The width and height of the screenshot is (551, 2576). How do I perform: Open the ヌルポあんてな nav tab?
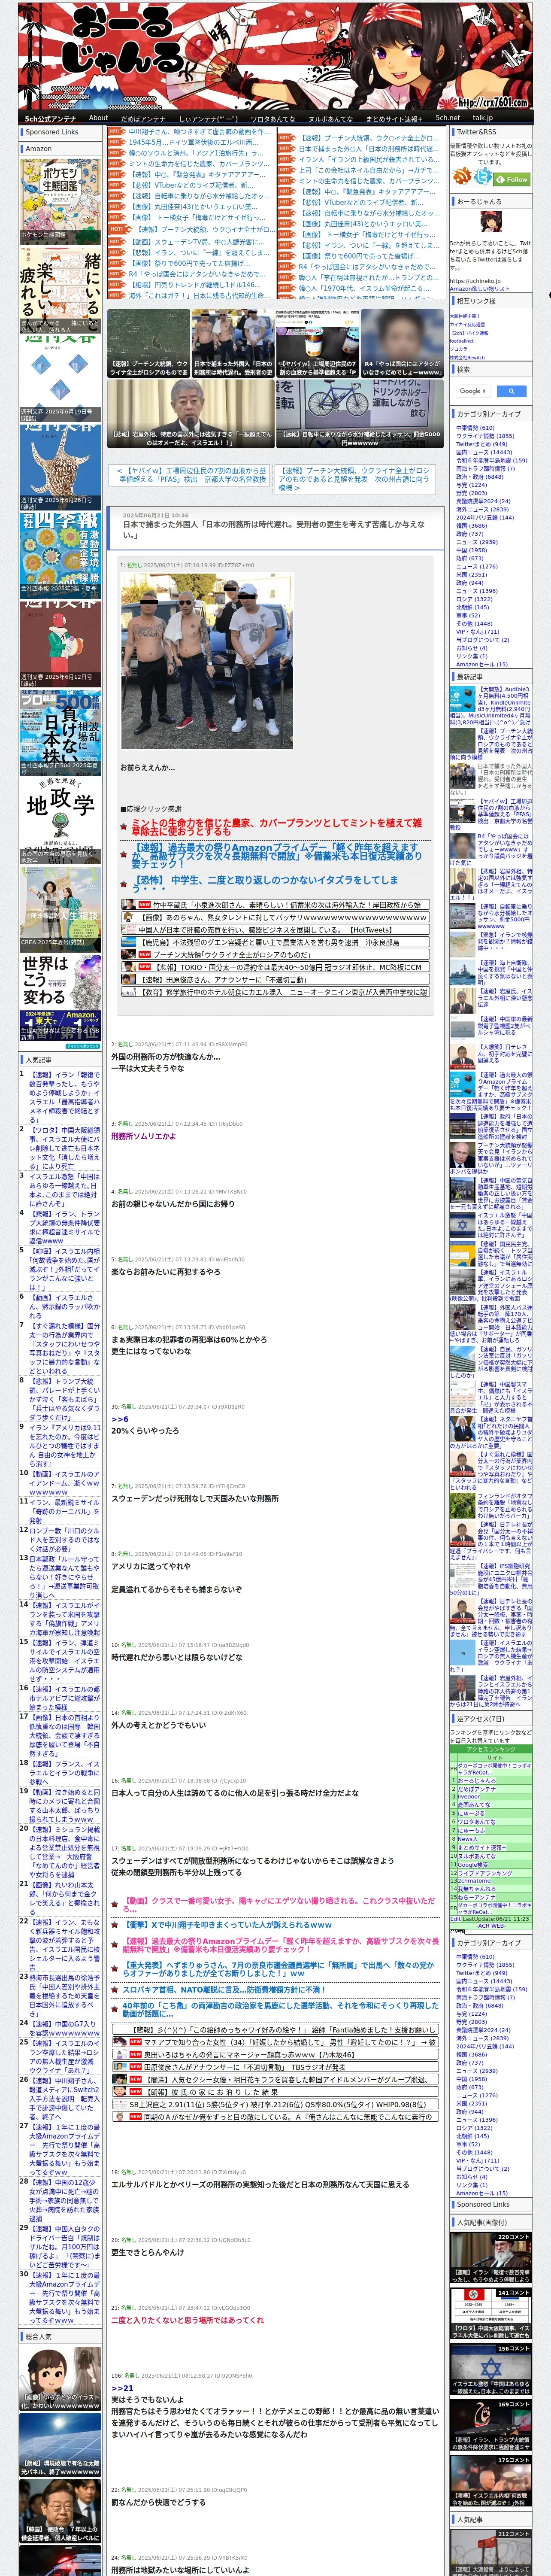click(330, 118)
